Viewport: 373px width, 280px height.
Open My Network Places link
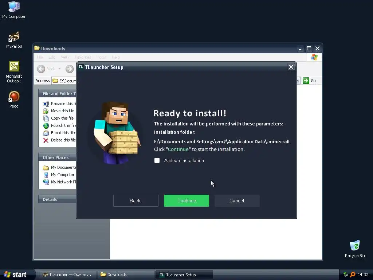point(63,182)
